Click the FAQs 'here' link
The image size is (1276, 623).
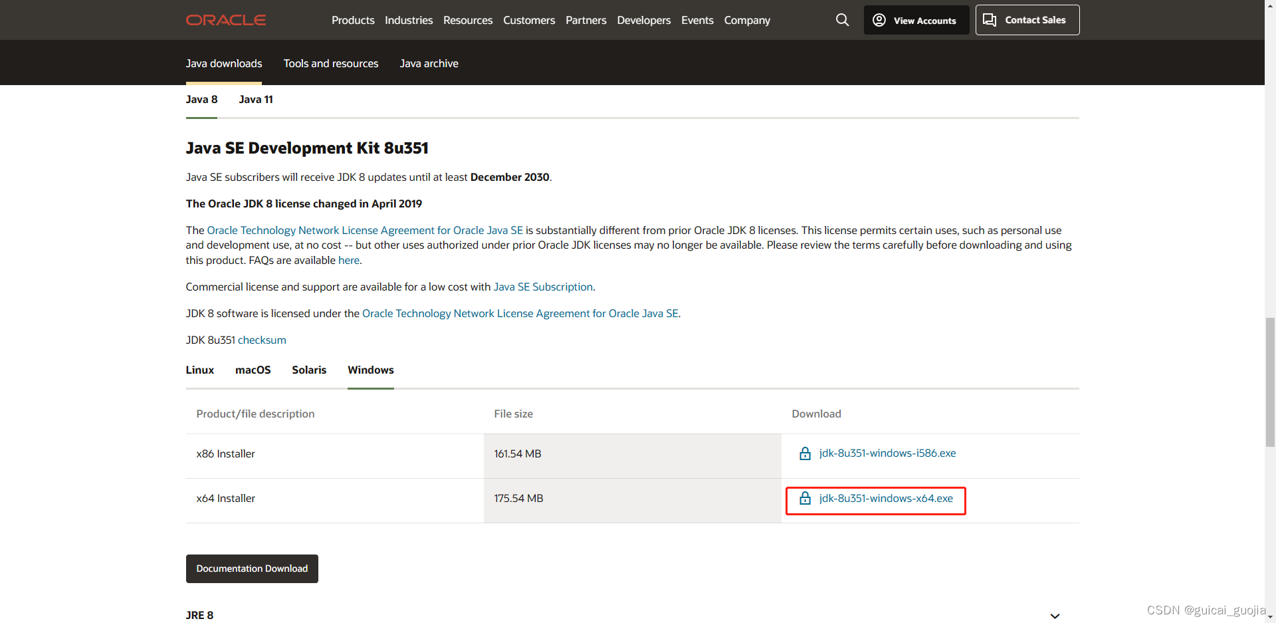click(x=349, y=260)
